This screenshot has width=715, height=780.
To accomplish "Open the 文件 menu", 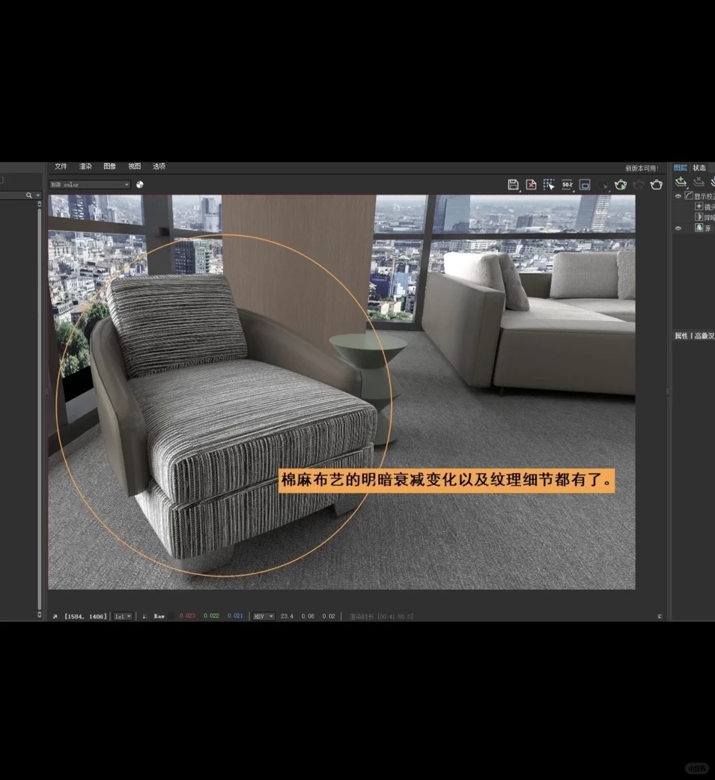I will click(x=61, y=166).
